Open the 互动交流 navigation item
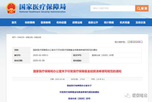152x102 pixels. [140, 23]
